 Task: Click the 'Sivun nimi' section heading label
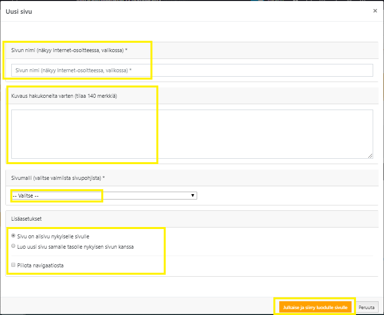(x=69, y=50)
